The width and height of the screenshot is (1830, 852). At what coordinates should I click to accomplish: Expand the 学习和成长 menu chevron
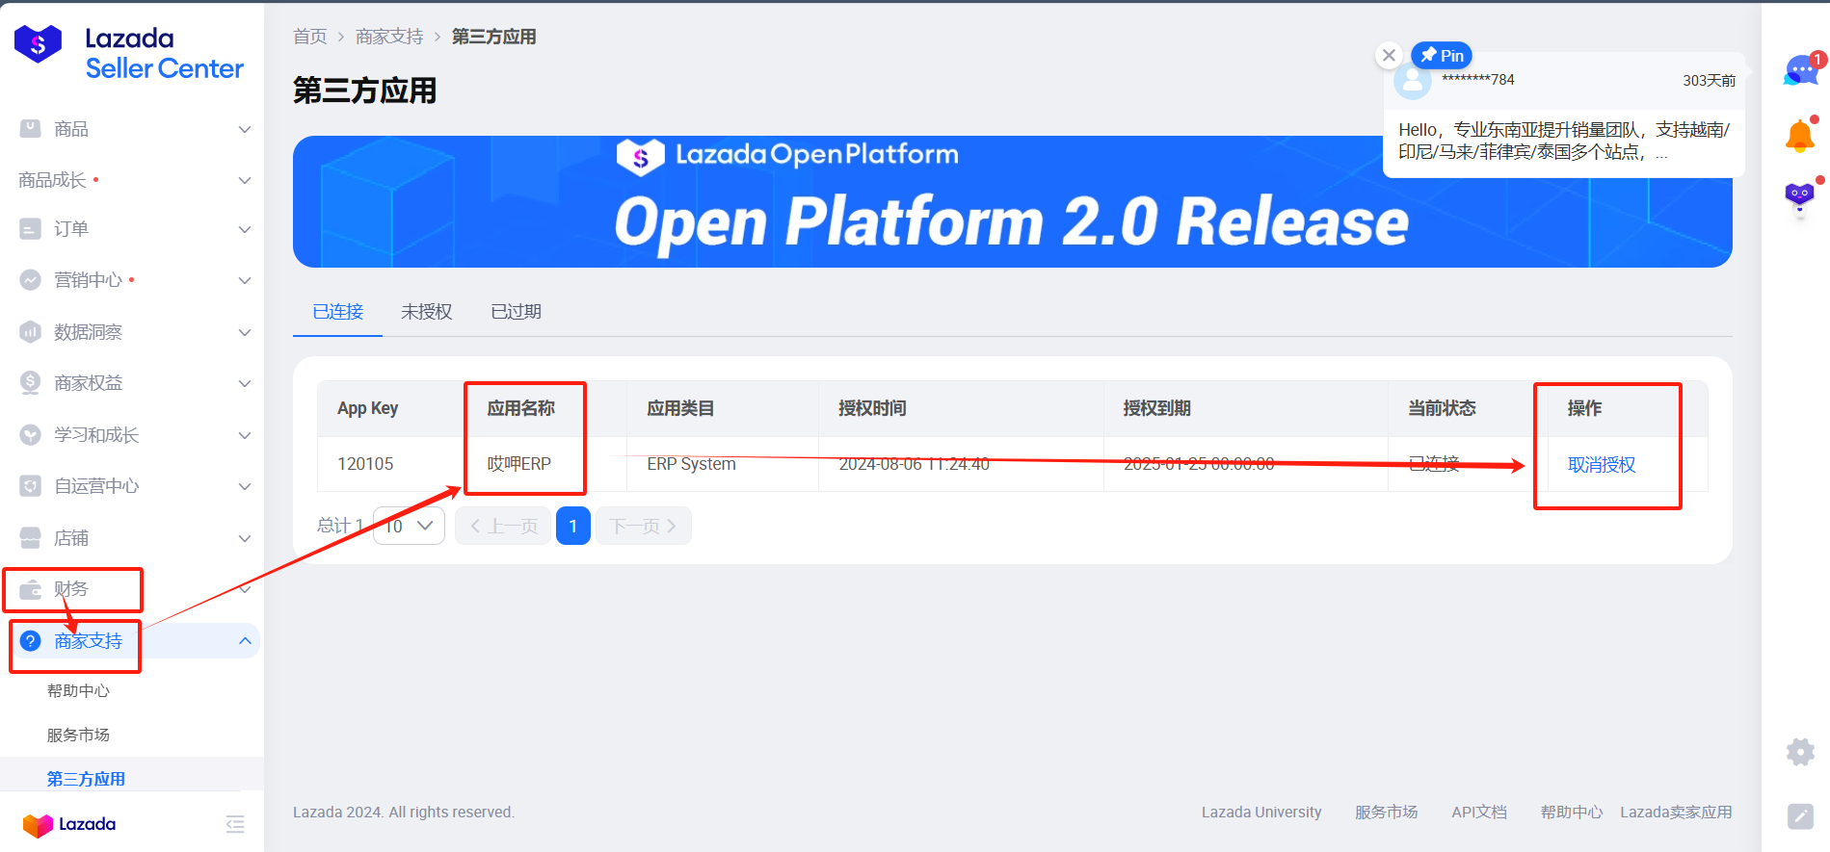pyautogui.click(x=245, y=435)
